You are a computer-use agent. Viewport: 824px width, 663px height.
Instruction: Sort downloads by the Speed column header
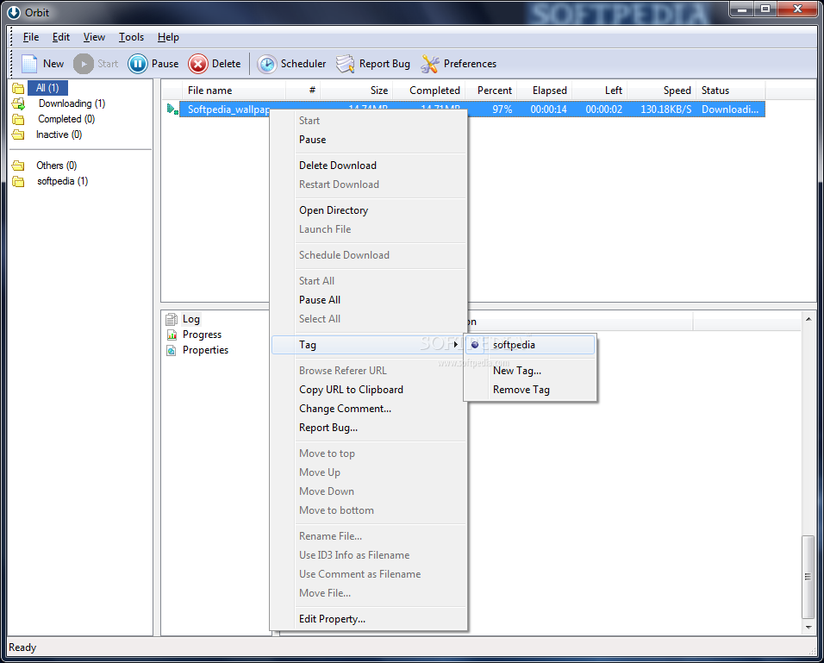coord(676,90)
